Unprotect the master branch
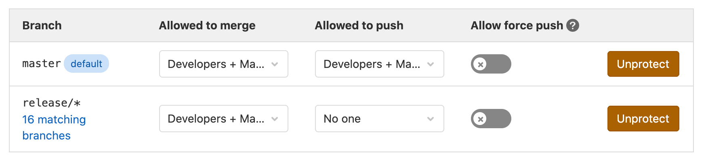706x168 pixels. point(643,64)
